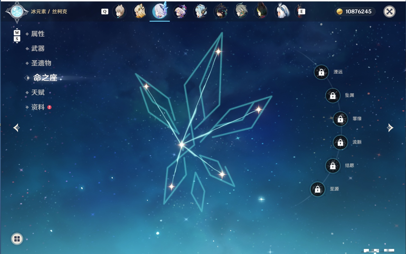Open the 圣遗物 artifacts menu
This screenshot has height=254, width=406.
point(41,63)
